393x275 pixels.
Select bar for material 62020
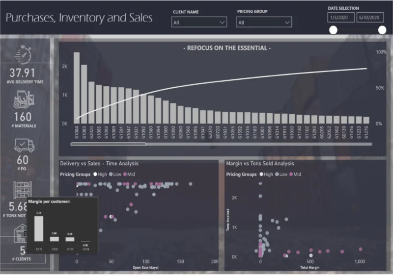coord(91,102)
